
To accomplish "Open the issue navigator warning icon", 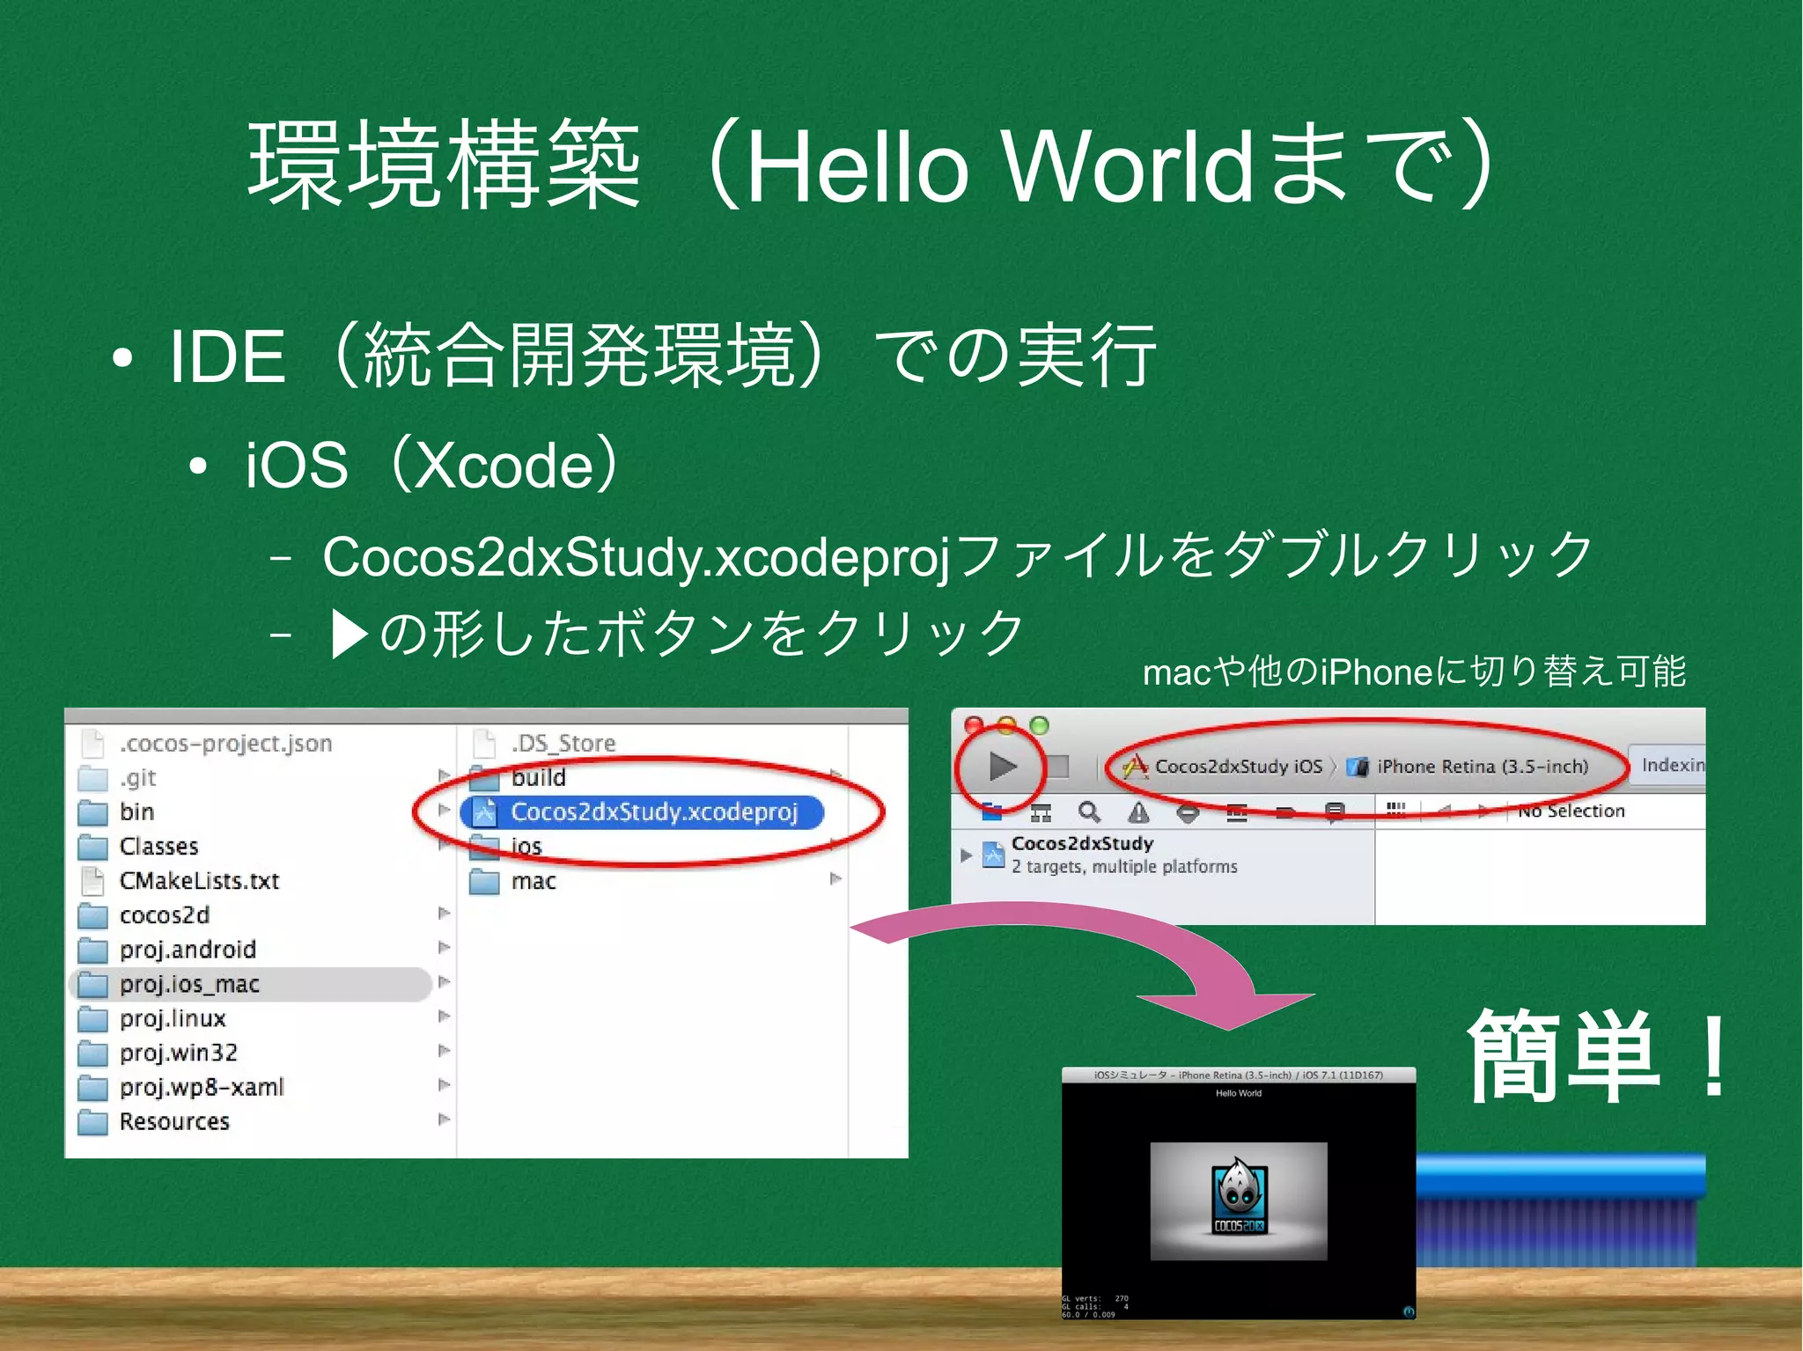I will click(1138, 811).
